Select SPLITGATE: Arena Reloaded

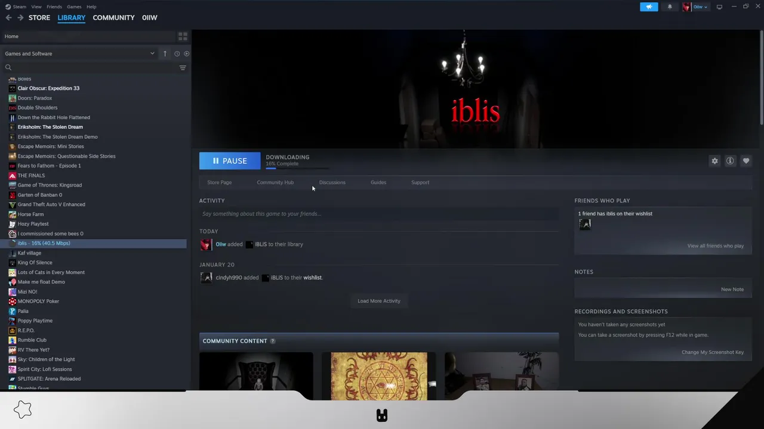pyautogui.click(x=49, y=379)
